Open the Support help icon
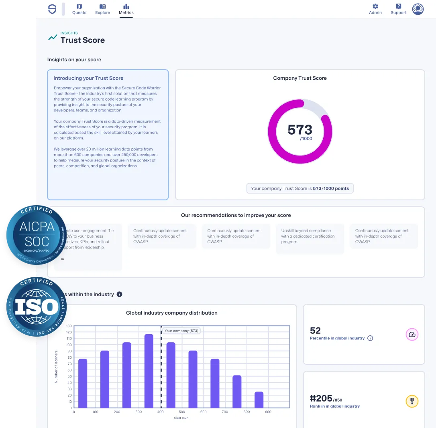This screenshot has width=436, height=428. point(398,9)
